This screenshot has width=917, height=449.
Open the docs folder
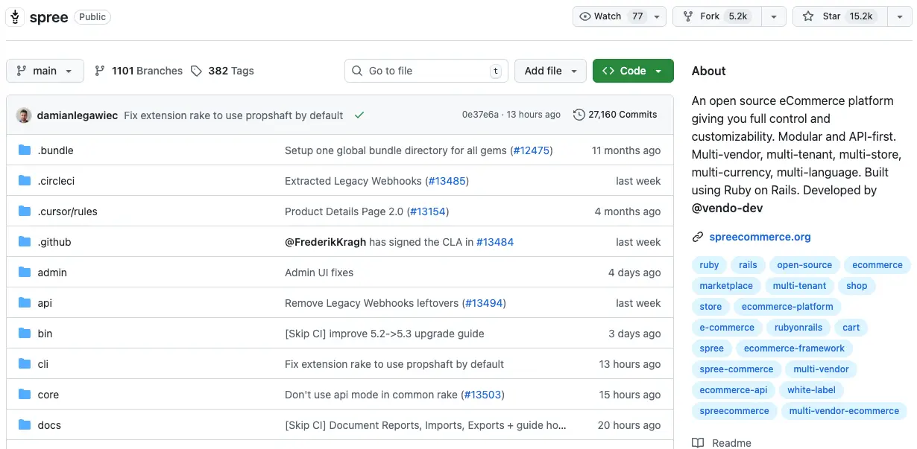(49, 425)
